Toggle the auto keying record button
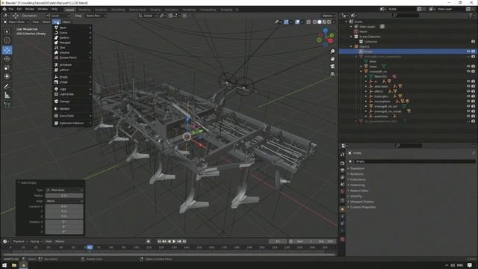This screenshot has width=478, height=269. 148,241
